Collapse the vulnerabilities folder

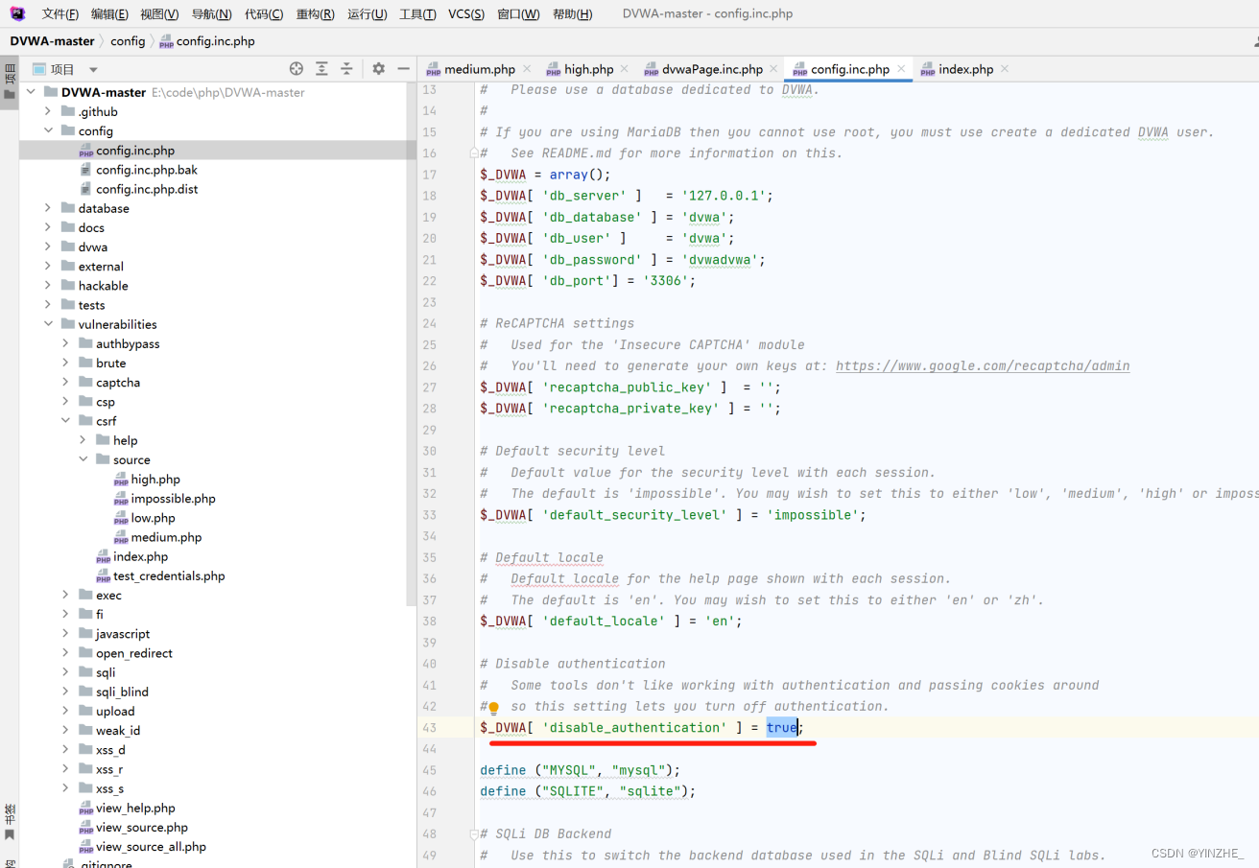click(x=49, y=324)
